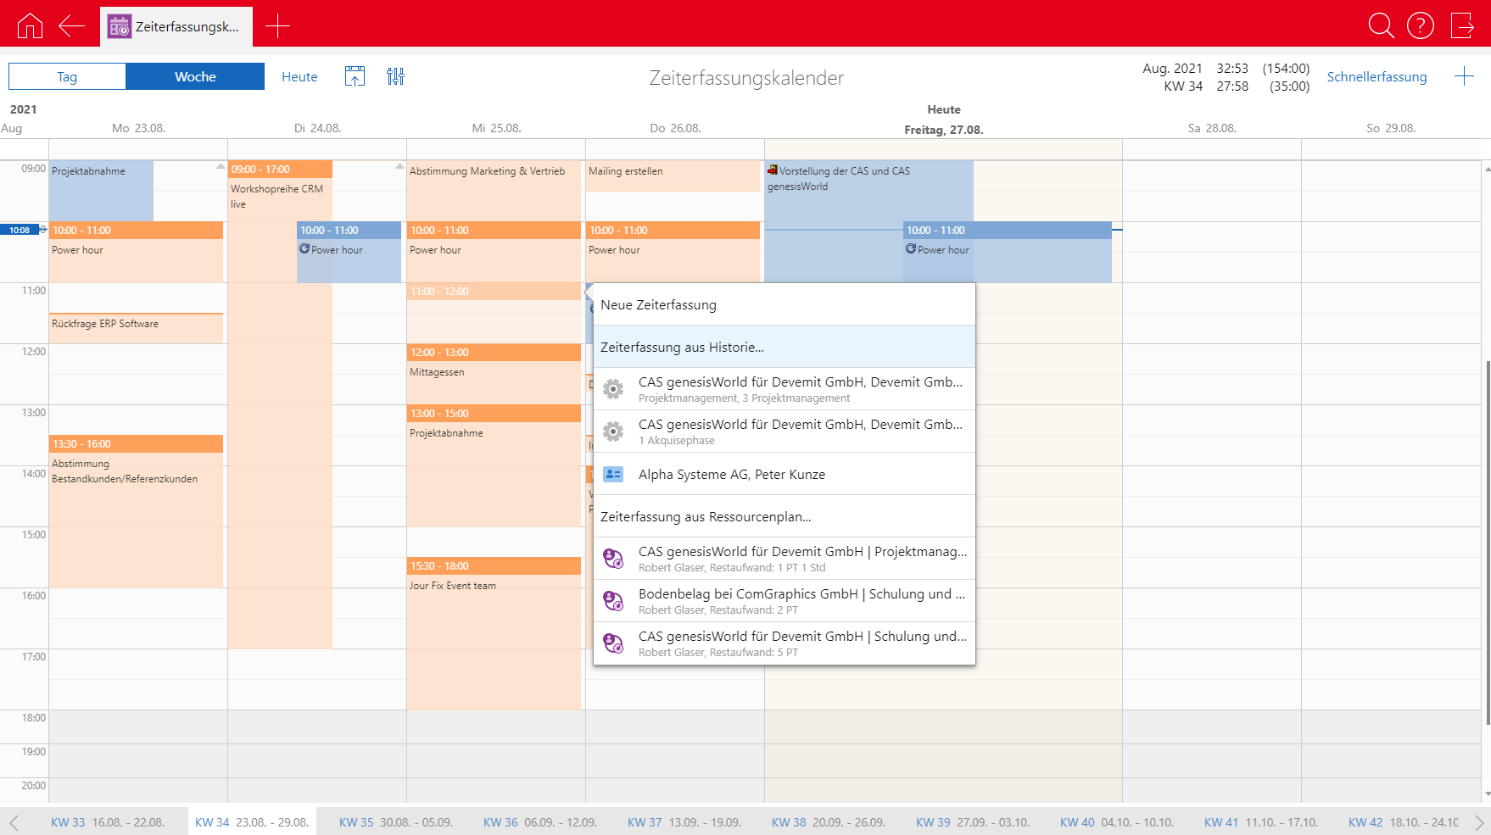The height and width of the screenshot is (835, 1491).
Task: Click the gear icon for the Projektmanagement history entry
Action: coord(613,389)
